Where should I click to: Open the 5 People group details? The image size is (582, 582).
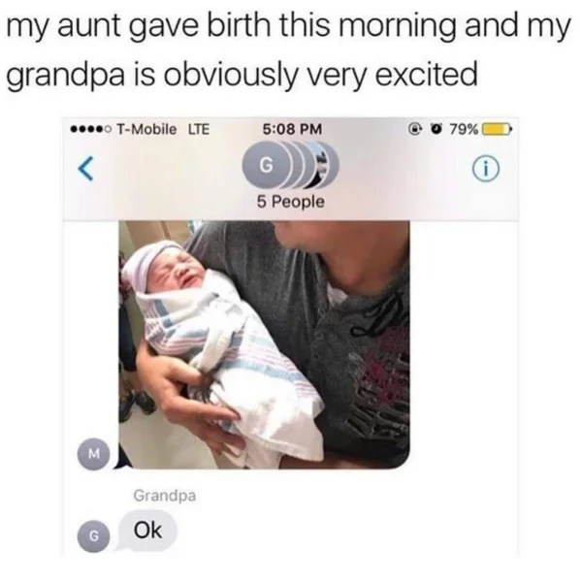coord(291,202)
